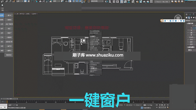Viewport: 196px width, 110px height.
Task: Activate the Select and Rotate tool
Action: tap(44, 1)
